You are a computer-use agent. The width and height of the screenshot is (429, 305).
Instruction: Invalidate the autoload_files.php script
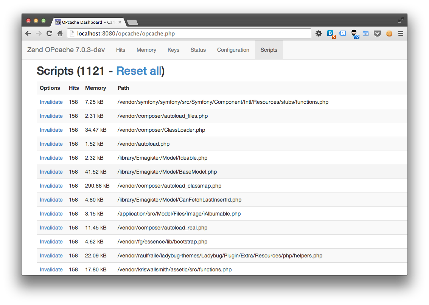51,116
